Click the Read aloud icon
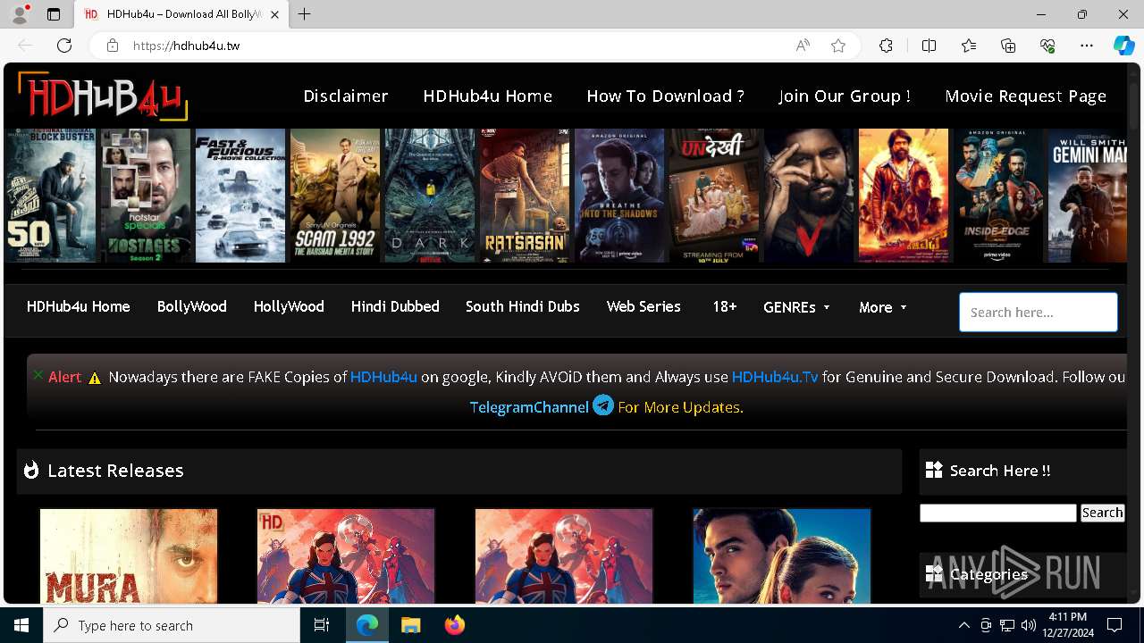Image resolution: width=1144 pixels, height=643 pixels. (803, 46)
